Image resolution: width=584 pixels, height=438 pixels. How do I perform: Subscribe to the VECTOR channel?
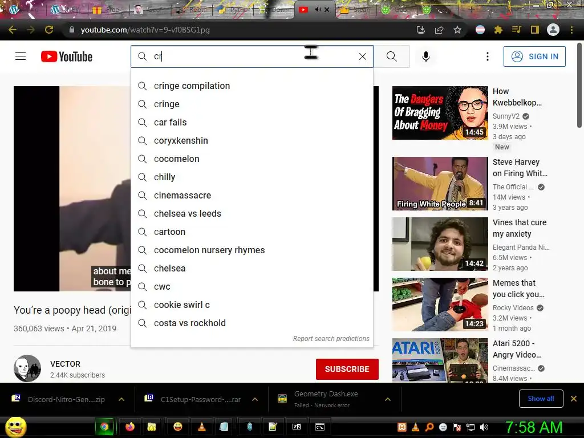pos(347,369)
